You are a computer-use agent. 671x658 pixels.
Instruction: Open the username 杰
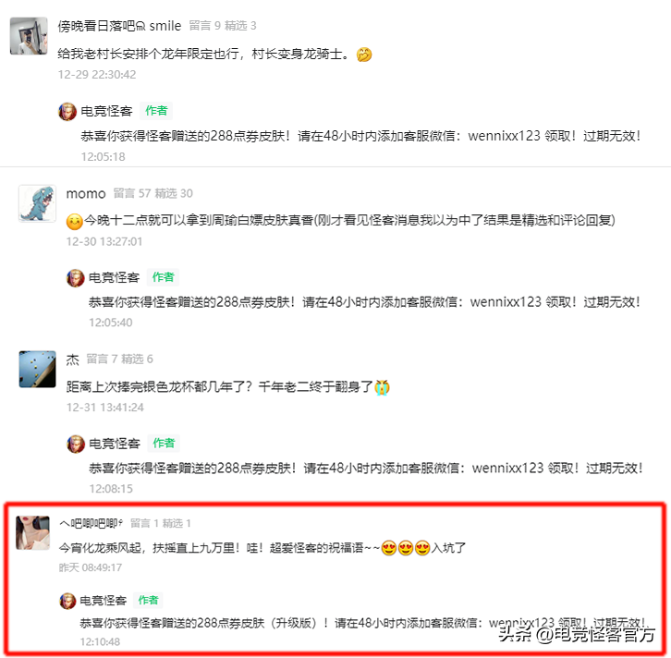point(73,359)
